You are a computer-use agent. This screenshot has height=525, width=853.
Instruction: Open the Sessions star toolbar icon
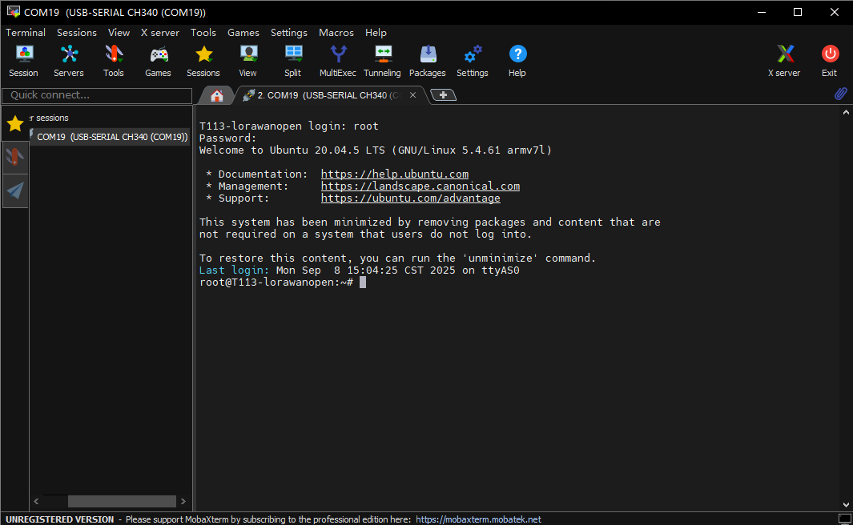tap(203, 61)
